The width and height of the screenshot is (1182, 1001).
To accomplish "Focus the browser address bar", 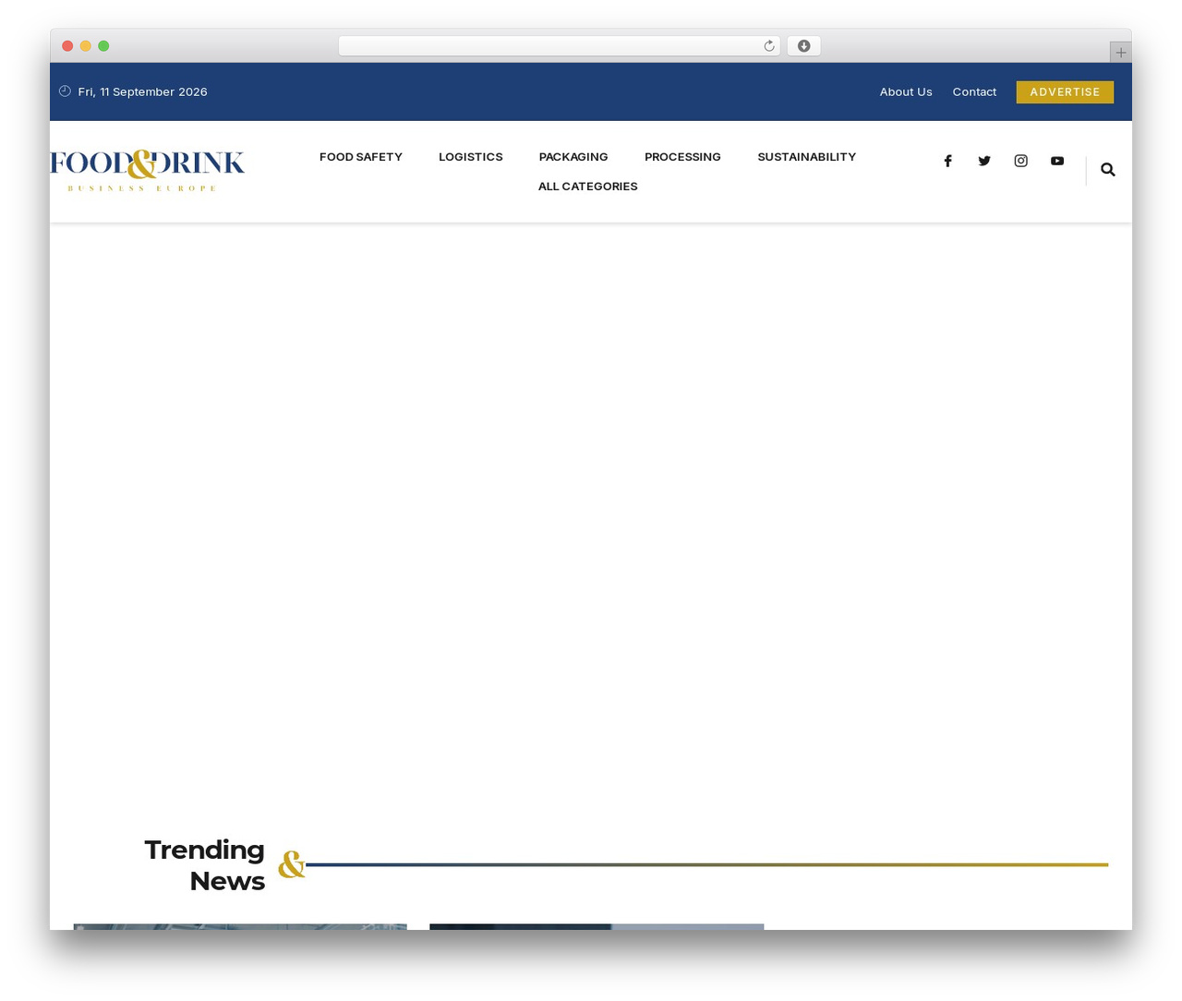I will [559, 46].
